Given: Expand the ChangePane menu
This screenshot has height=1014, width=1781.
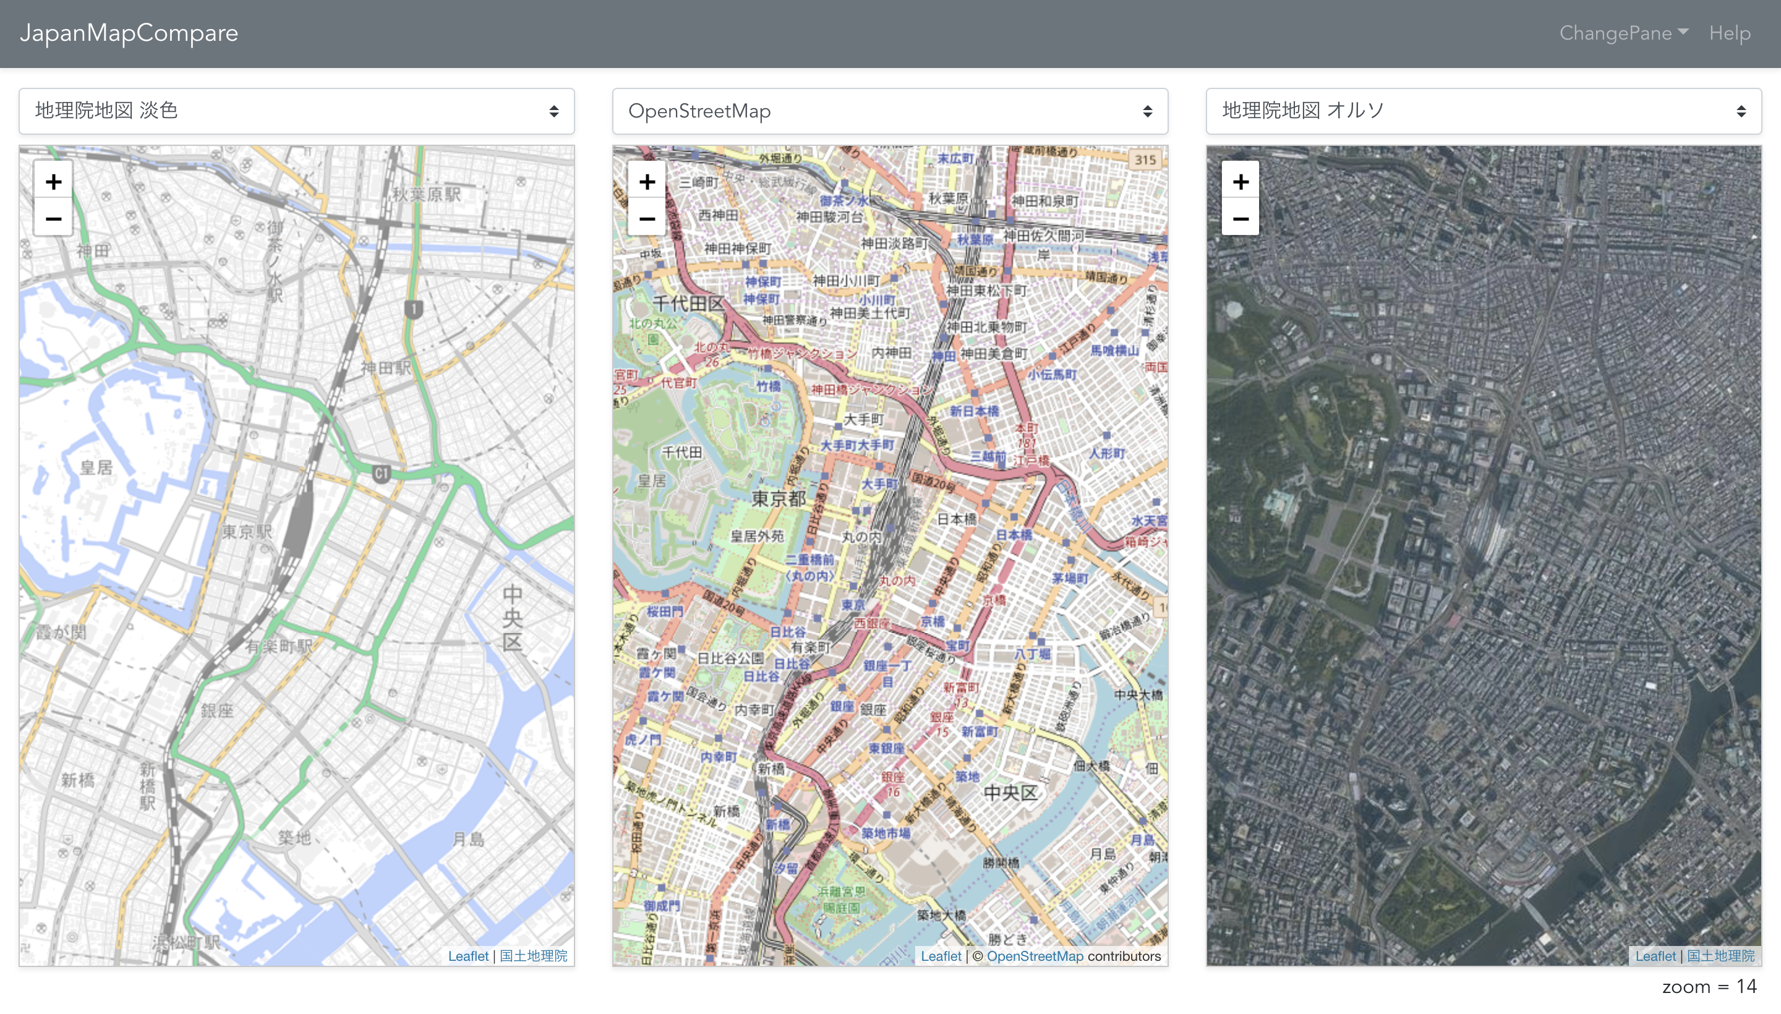Looking at the screenshot, I should point(1623,33).
